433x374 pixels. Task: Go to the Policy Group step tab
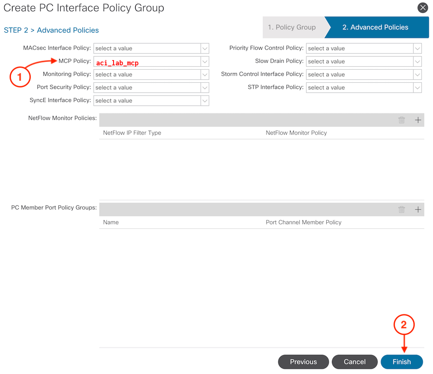[293, 27]
